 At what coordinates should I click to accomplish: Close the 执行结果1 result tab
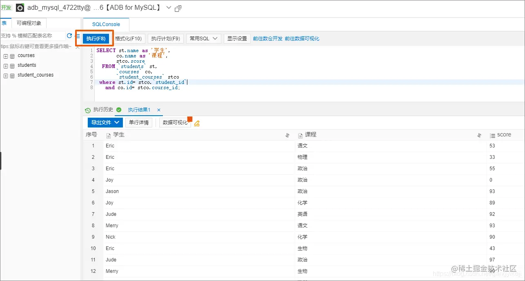click(158, 110)
